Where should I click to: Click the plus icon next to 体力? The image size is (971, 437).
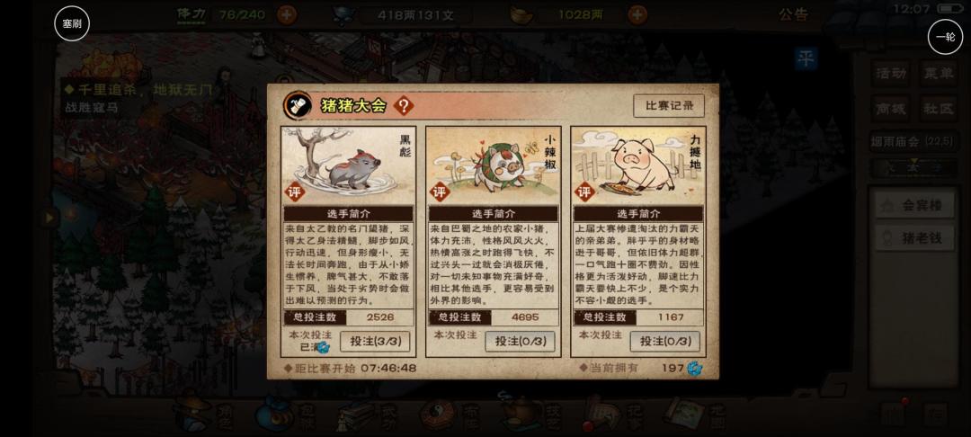[286, 14]
